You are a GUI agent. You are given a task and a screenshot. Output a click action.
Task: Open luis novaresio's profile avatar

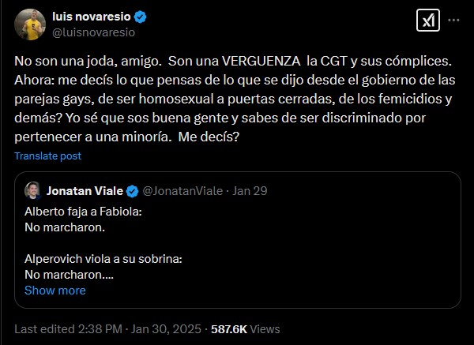[x=30, y=24]
